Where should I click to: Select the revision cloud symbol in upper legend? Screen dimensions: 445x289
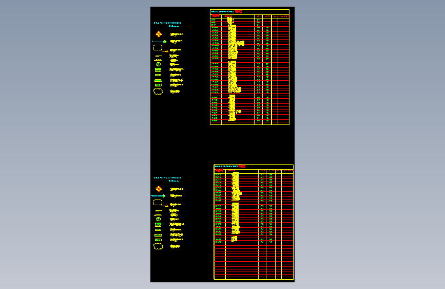(x=158, y=92)
